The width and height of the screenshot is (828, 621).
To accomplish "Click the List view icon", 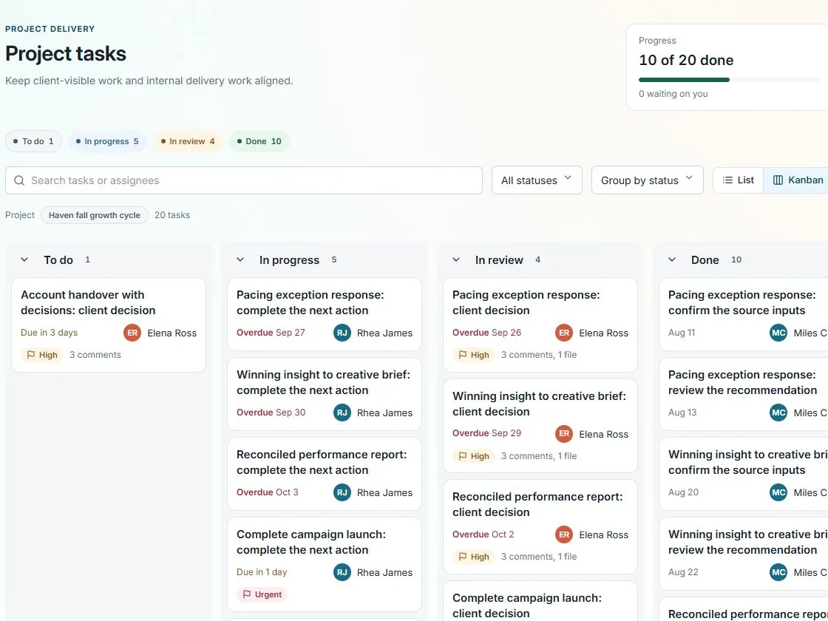I will coord(727,180).
